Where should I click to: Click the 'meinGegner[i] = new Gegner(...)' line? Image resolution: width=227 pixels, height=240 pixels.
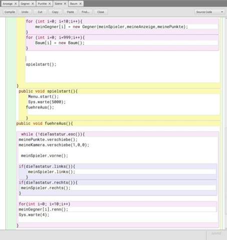tap(112, 26)
